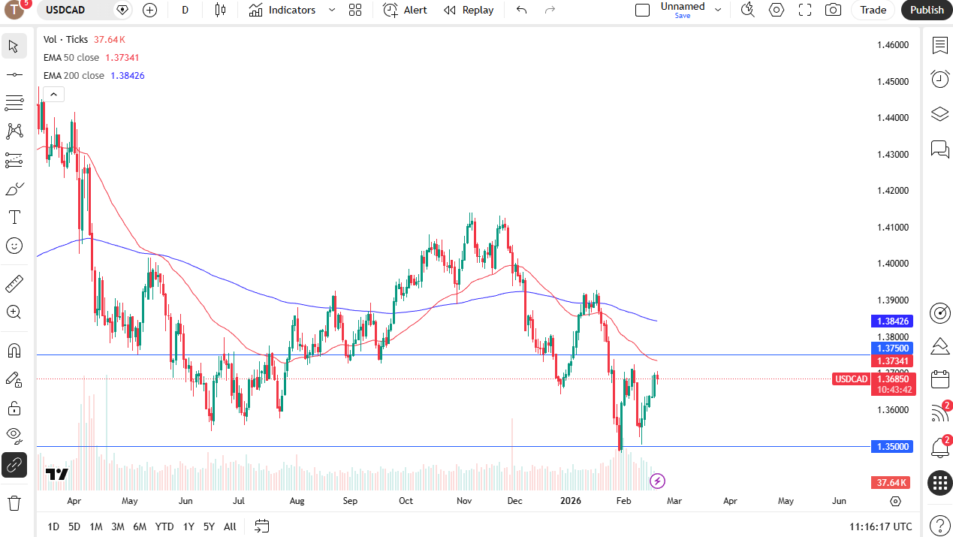Change the D timeframe interval
Viewport: 953px width, 537px height.
[185, 10]
